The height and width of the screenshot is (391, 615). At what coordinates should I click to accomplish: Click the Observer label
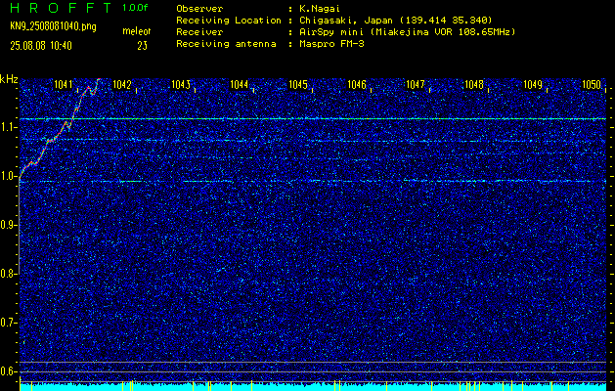click(199, 9)
